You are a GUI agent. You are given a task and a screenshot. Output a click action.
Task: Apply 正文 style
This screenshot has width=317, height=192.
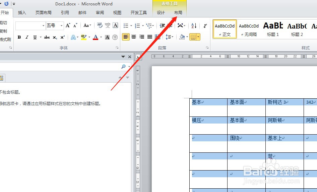click(225, 29)
